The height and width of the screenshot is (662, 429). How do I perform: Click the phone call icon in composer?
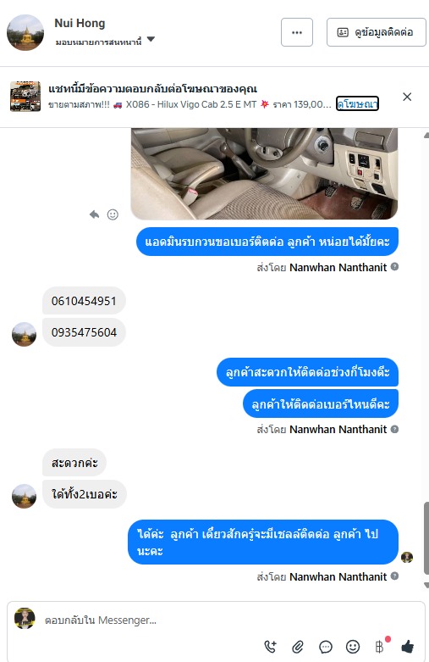(x=270, y=646)
